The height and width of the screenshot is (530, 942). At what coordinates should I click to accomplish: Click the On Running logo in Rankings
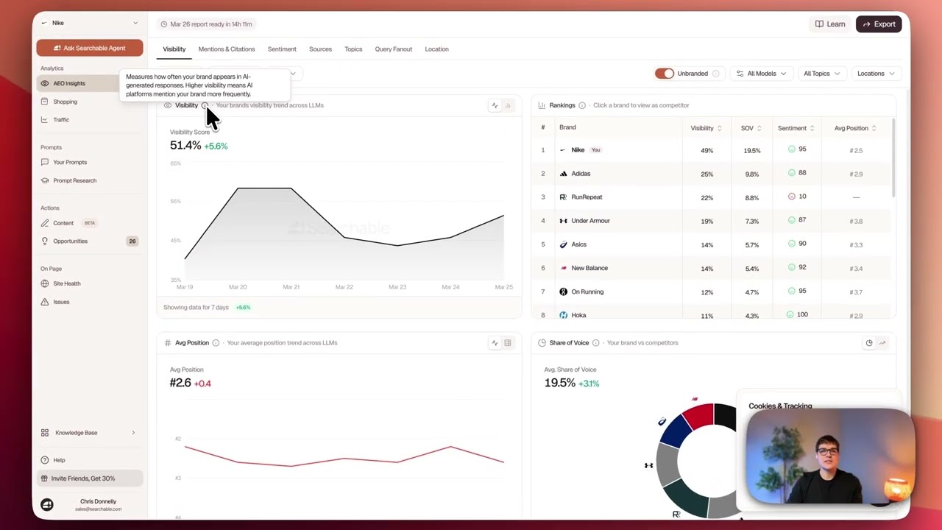[x=563, y=291]
